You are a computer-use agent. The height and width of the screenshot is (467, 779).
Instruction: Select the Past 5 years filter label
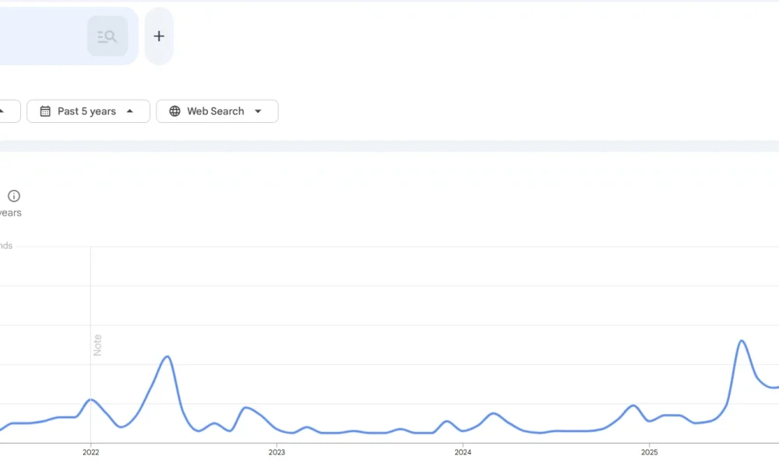[x=86, y=111]
